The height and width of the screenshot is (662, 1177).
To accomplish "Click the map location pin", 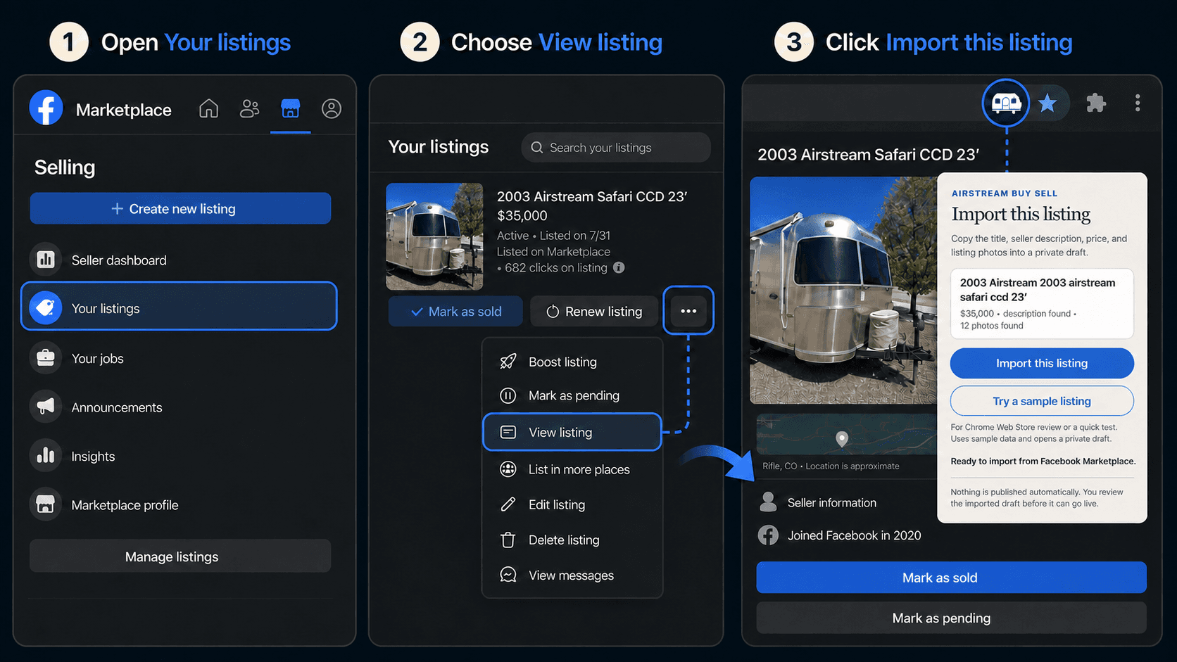I will [x=841, y=439].
